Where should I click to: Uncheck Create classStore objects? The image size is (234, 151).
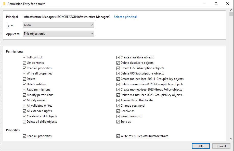coord(118,57)
